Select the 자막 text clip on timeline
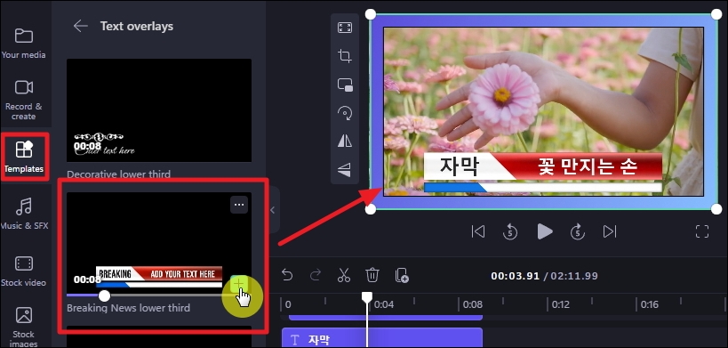Image resolution: width=728 pixels, height=348 pixels. coord(382,338)
